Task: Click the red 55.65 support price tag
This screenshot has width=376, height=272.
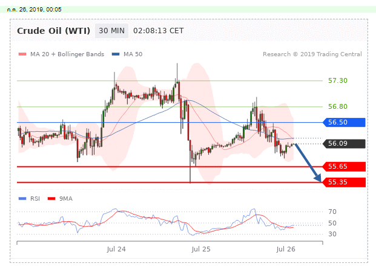Action: [344, 166]
